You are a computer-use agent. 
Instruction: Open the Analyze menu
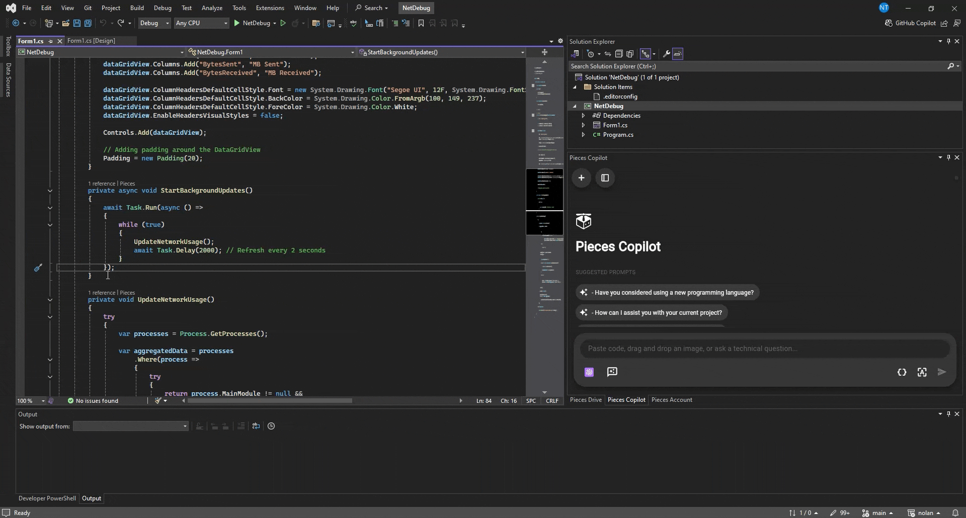coord(212,8)
